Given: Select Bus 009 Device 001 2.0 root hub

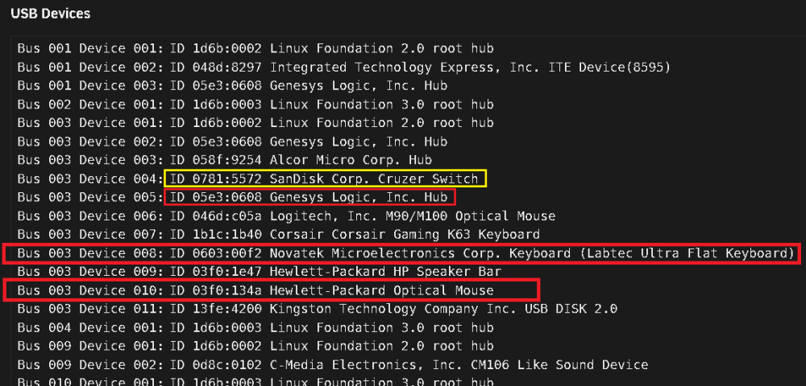Looking at the screenshot, I should click(256, 346).
